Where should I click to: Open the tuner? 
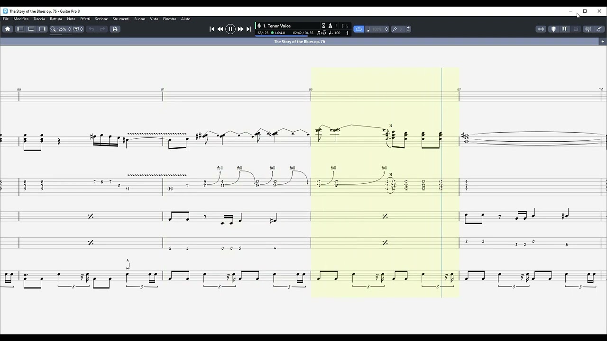589,29
